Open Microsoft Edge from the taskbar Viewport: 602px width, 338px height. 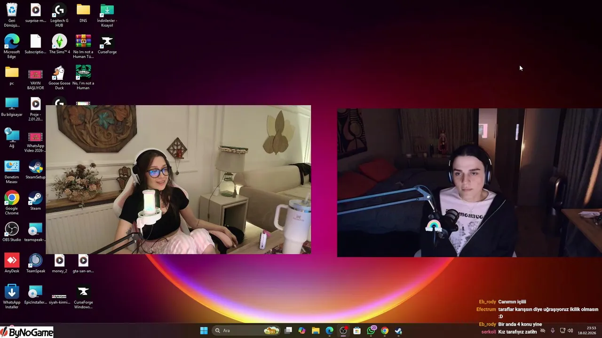(x=329, y=330)
